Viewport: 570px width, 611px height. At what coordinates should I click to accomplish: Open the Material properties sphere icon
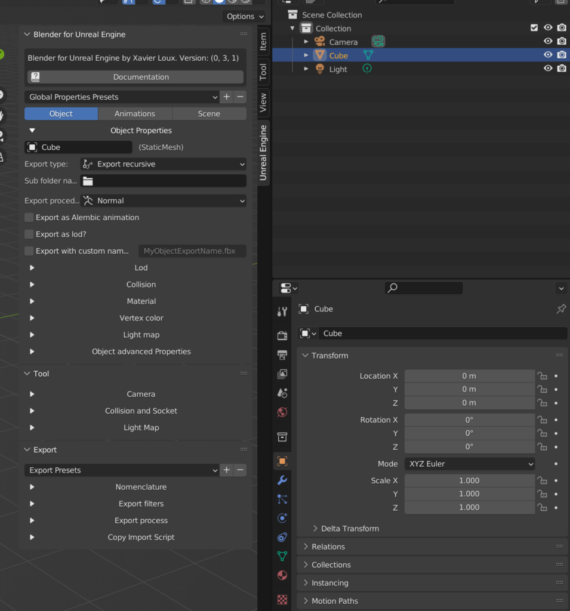coord(282,575)
